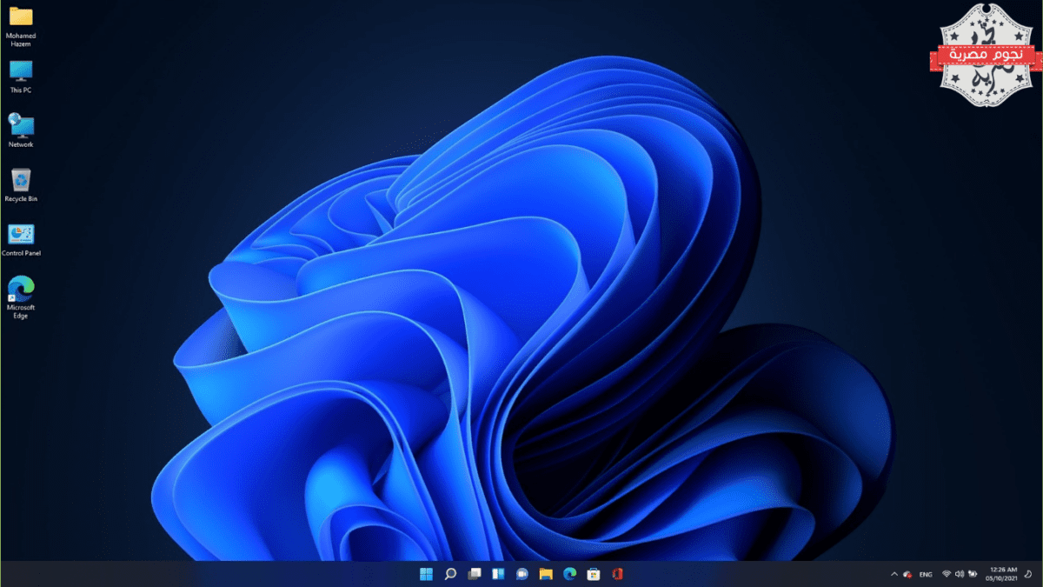The image size is (1043, 587).
Task: Open the Start menu
Action: point(427,574)
